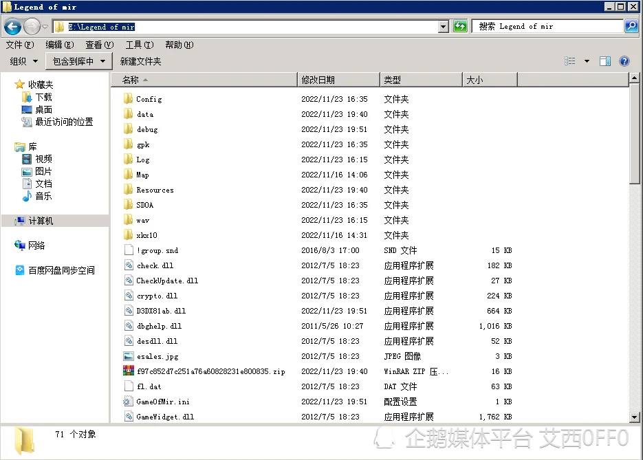Open the 文件(F) menu

pyautogui.click(x=19, y=45)
